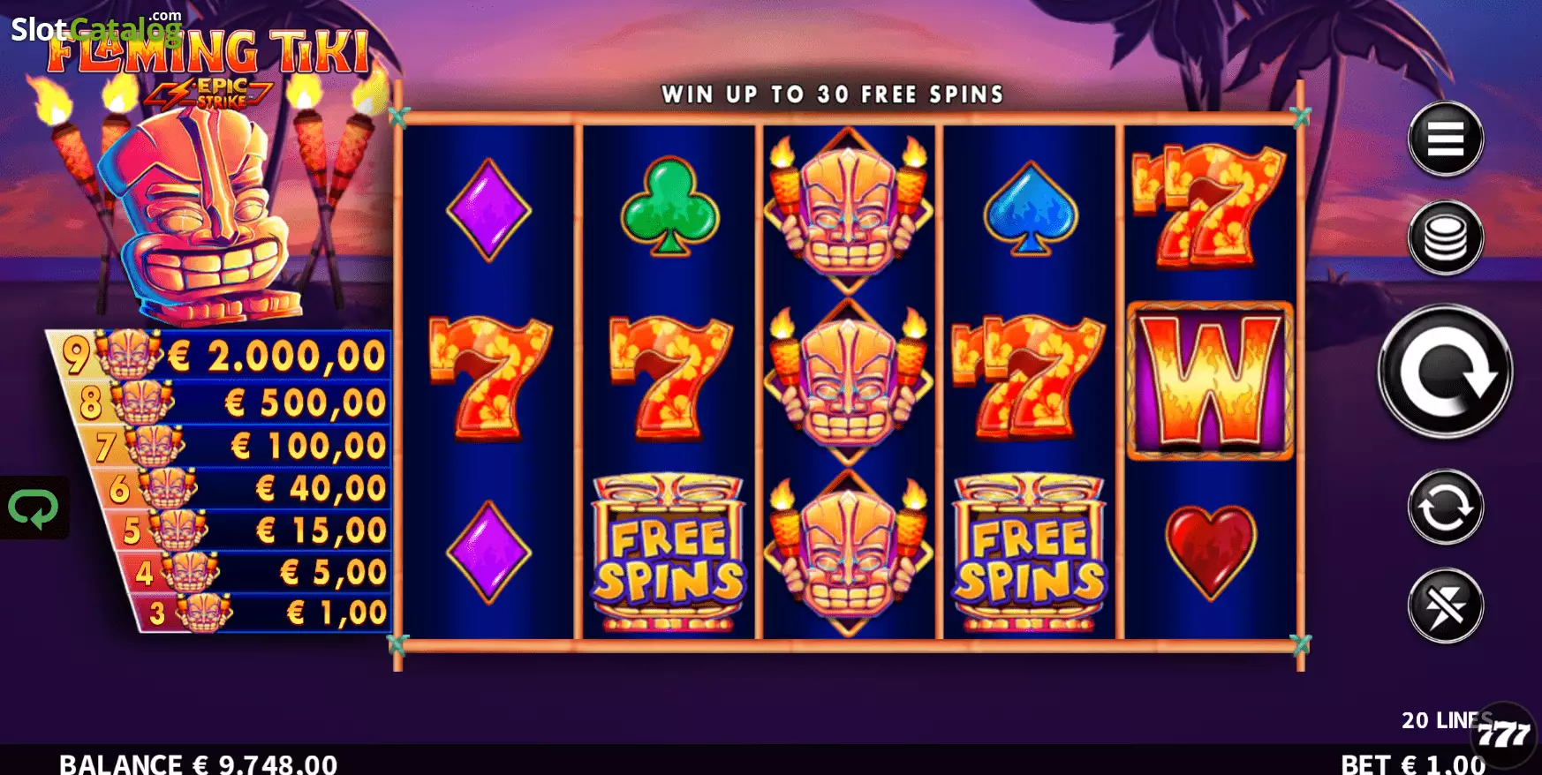Click the red heart symbol

1210,552
